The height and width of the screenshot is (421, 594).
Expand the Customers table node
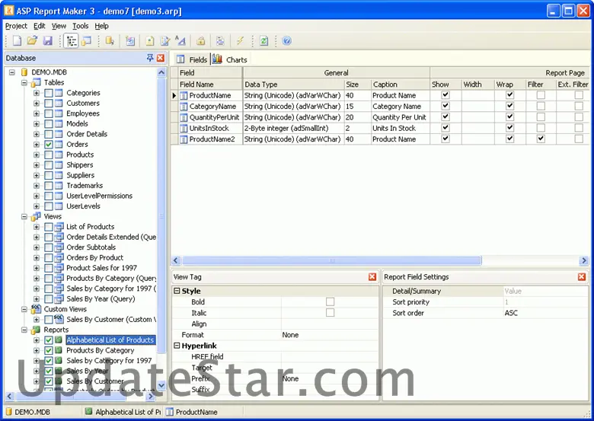pyautogui.click(x=37, y=103)
